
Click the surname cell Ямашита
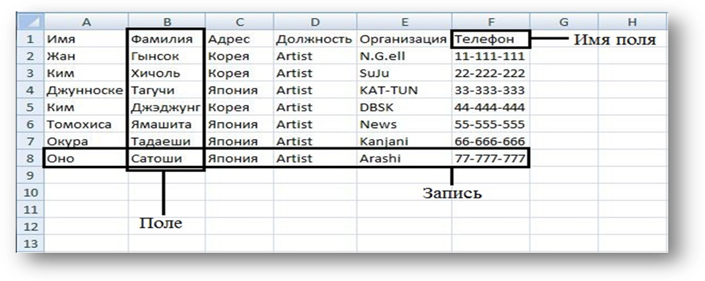[x=165, y=125]
